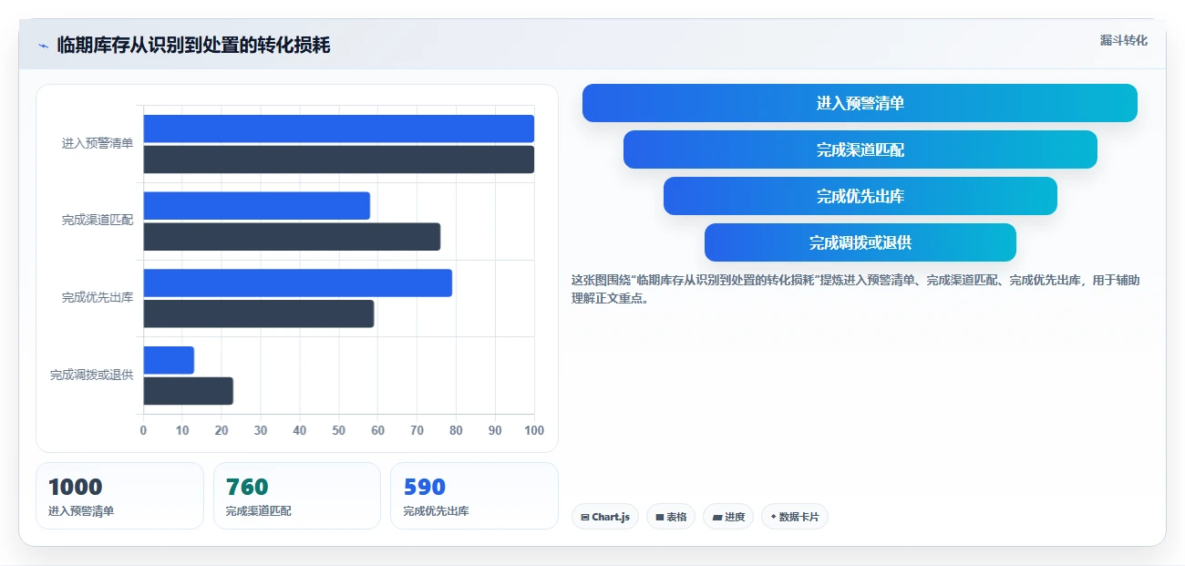Click the 完成渠道匹配 funnel stage
Viewport: 1185px width, 566px height.
point(860,149)
